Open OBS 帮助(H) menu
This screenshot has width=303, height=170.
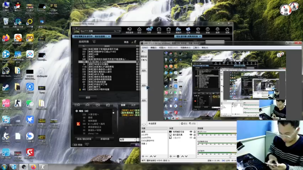click(205, 48)
